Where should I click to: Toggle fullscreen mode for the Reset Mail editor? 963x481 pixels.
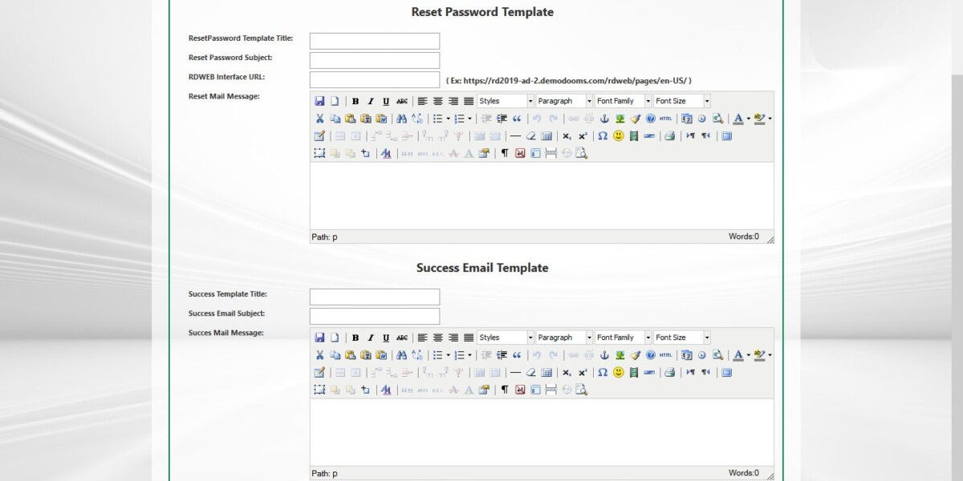tap(726, 135)
